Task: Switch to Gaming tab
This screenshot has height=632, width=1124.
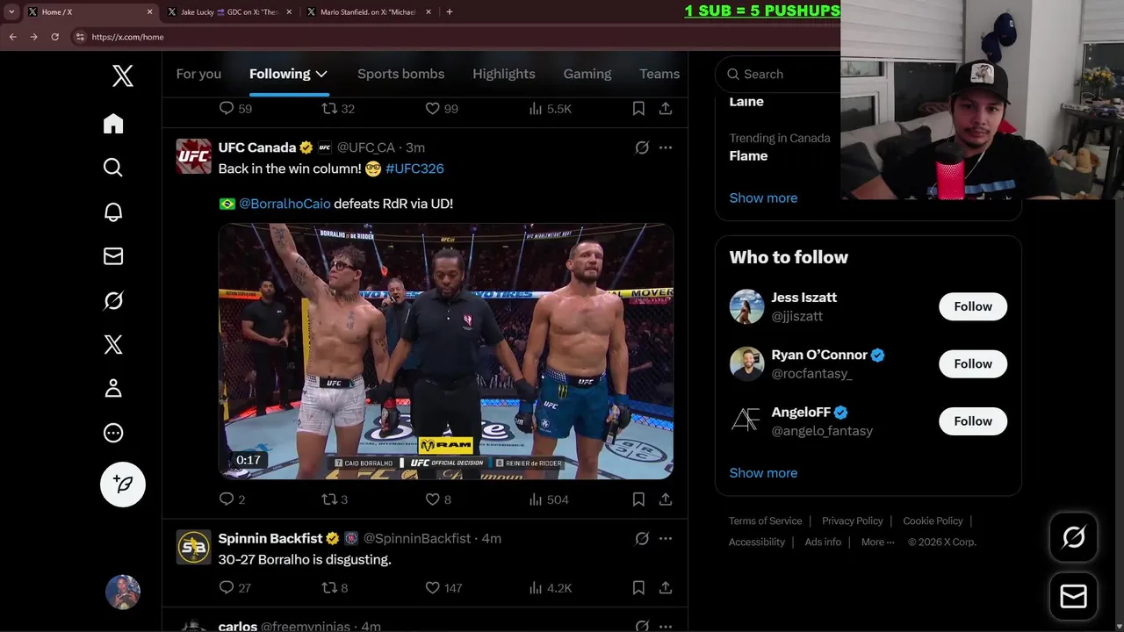Action: pyautogui.click(x=587, y=74)
